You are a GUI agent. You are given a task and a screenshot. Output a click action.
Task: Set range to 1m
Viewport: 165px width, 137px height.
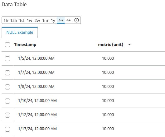(x=45, y=20)
